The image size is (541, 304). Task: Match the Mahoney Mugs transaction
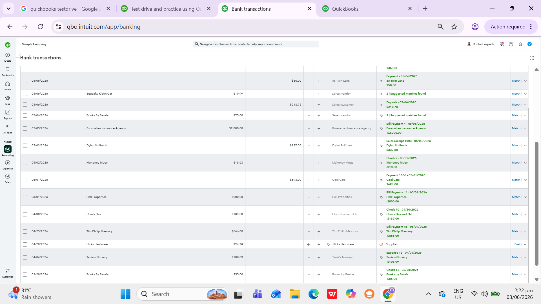[x=516, y=163]
